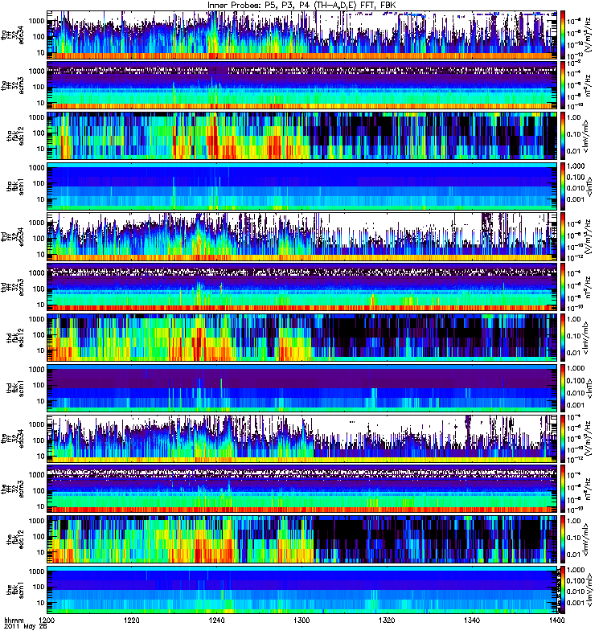The image size is (603, 643).
Task: Click the the fbk scm1 filter bank panel
Action: click(x=302, y=590)
